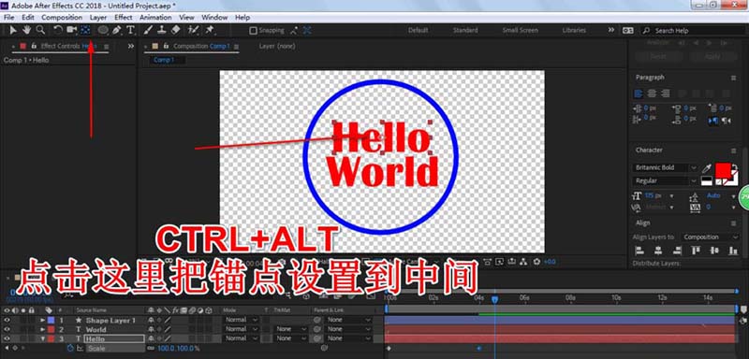The height and width of the screenshot is (359, 749).
Task: Open the Britannic Bold font dropdown
Action: (x=666, y=168)
